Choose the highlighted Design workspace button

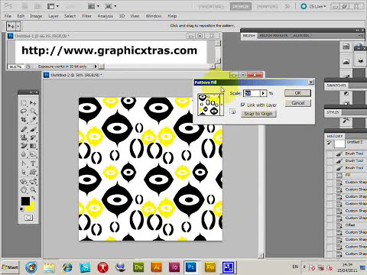[x=241, y=7]
